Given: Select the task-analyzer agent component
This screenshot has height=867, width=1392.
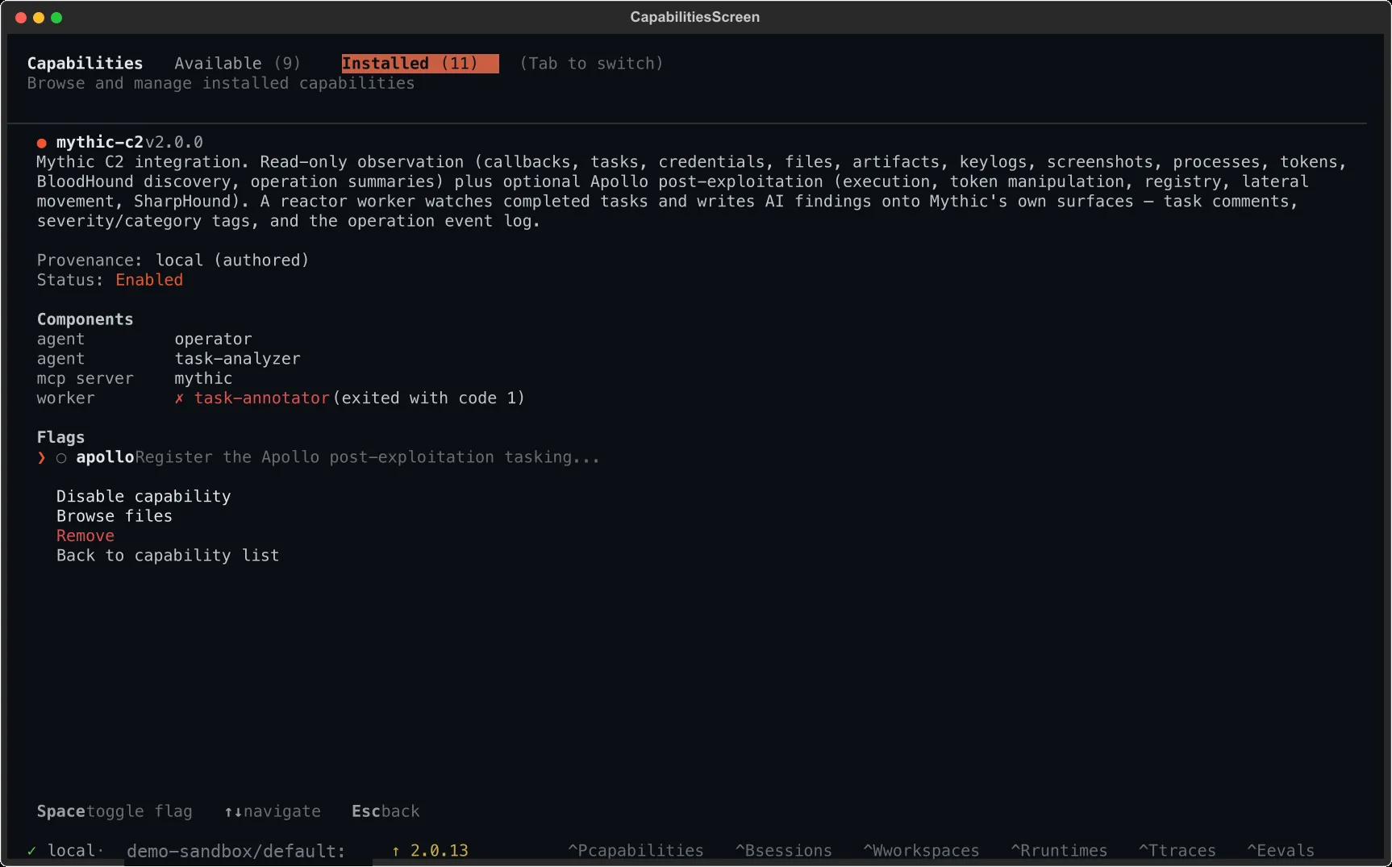Looking at the screenshot, I should 237,359.
